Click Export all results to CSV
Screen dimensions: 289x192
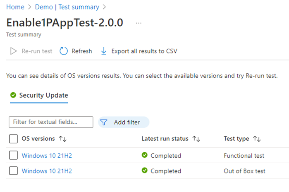point(144,51)
